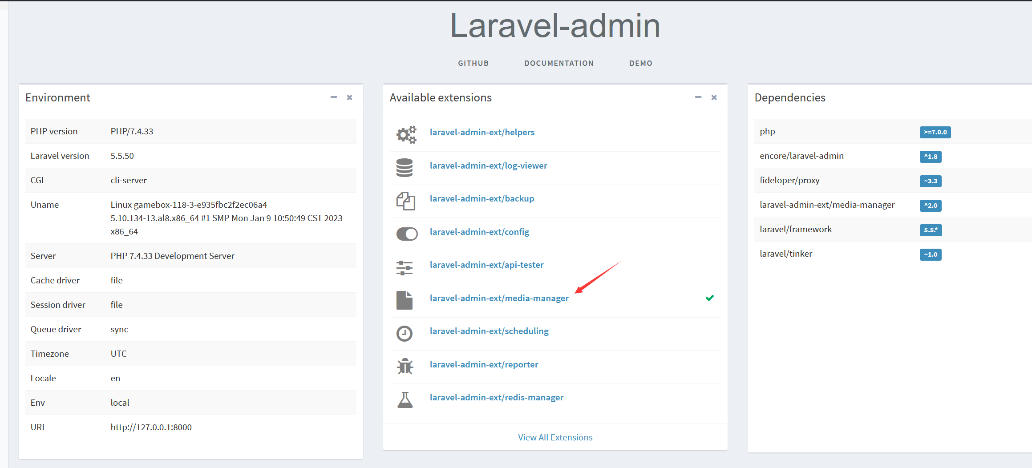This screenshot has height=468, width=1032.
Task: Click View All Extensions link
Action: [555, 437]
